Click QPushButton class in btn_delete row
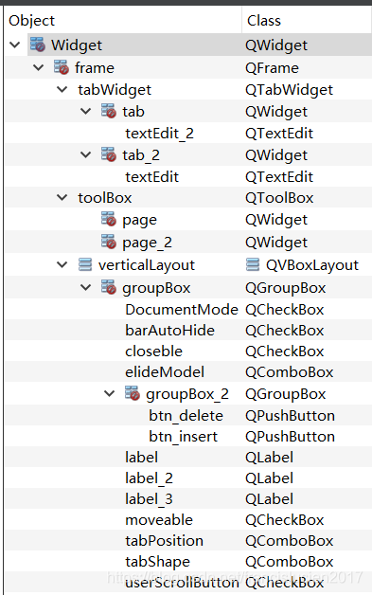372x595 pixels. click(290, 416)
